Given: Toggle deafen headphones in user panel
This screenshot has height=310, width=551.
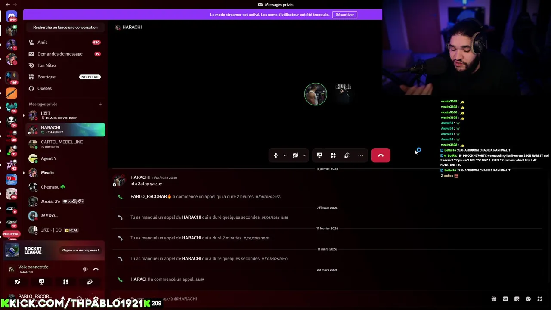Looking at the screenshot, I should coord(80,298).
